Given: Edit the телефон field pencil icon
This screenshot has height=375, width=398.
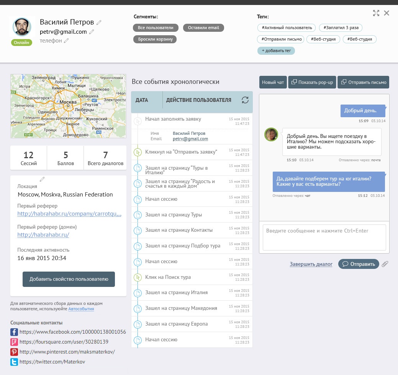Looking at the screenshot, I should tap(66, 40).
